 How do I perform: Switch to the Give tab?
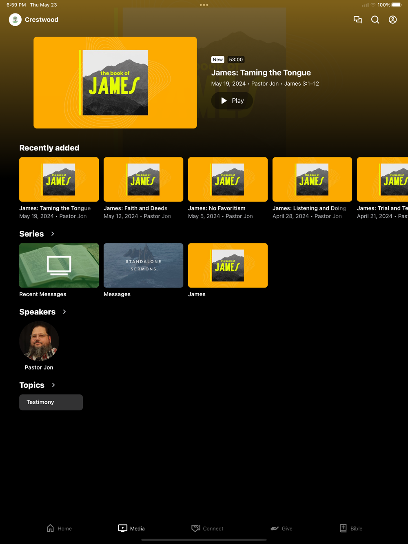coord(282,529)
